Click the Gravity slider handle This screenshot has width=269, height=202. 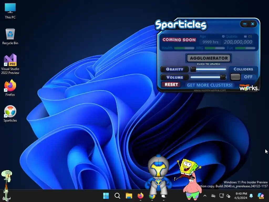tap(193, 69)
